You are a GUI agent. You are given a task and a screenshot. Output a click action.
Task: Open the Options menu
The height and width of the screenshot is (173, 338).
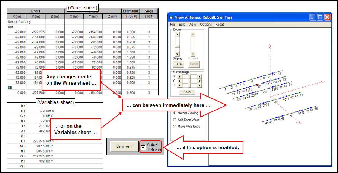205,25
